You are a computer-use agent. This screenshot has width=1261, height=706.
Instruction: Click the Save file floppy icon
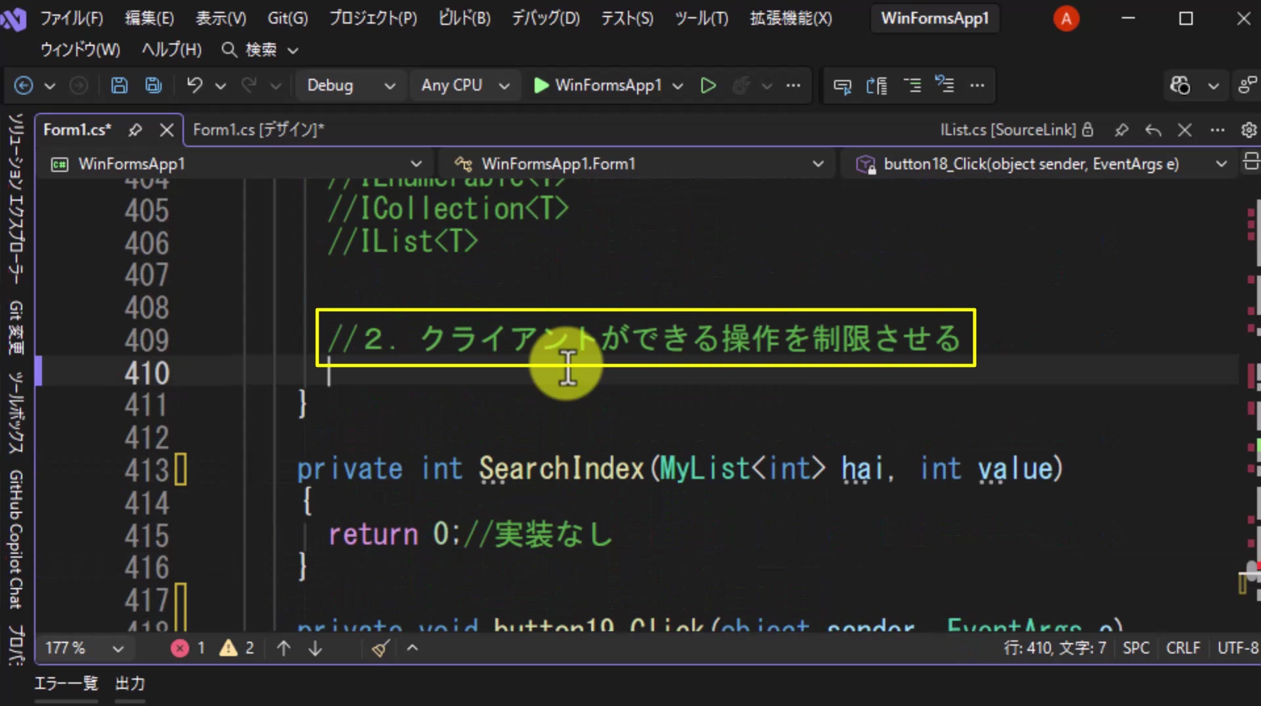(x=119, y=85)
